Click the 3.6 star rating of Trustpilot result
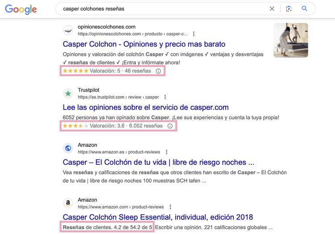This screenshot has width=335, height=234. [x=75, y=126]
